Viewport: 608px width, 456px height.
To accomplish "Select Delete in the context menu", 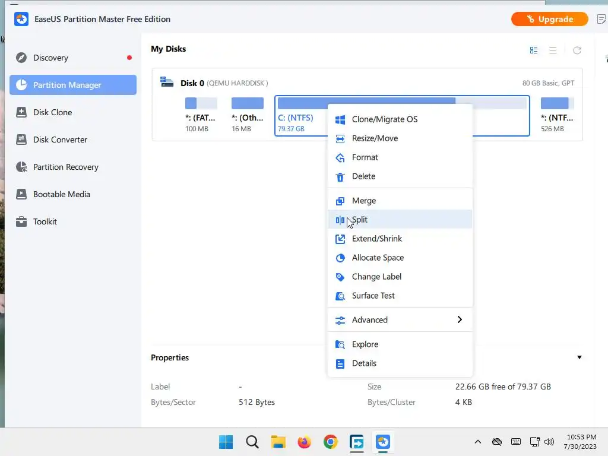I will coord(400,176).
